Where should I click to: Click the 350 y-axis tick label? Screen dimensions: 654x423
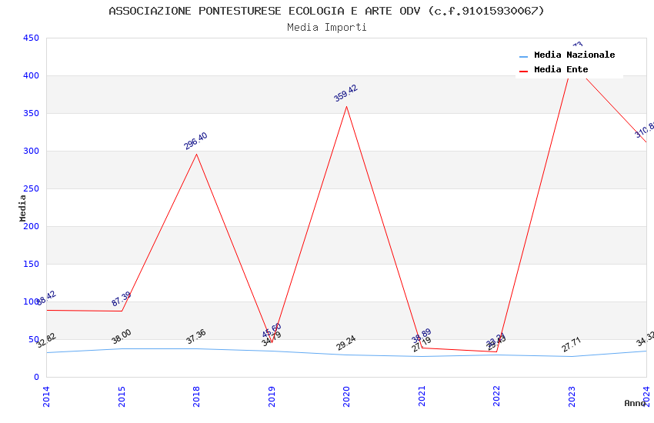(31, 113)
